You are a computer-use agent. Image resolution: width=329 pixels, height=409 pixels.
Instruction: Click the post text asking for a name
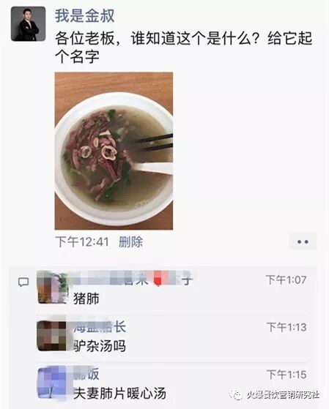click(x=183, y=48)
